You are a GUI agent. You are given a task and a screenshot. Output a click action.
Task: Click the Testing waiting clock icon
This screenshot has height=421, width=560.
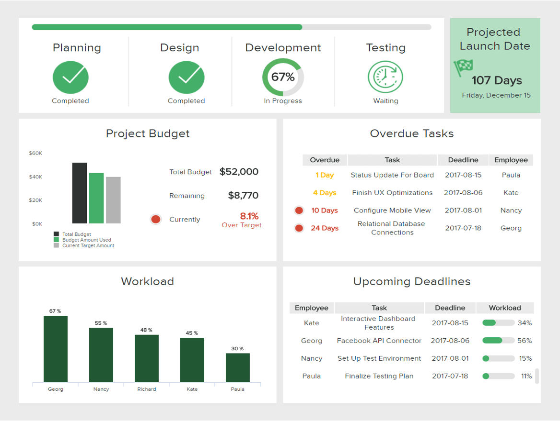click(x=386, y=77)
